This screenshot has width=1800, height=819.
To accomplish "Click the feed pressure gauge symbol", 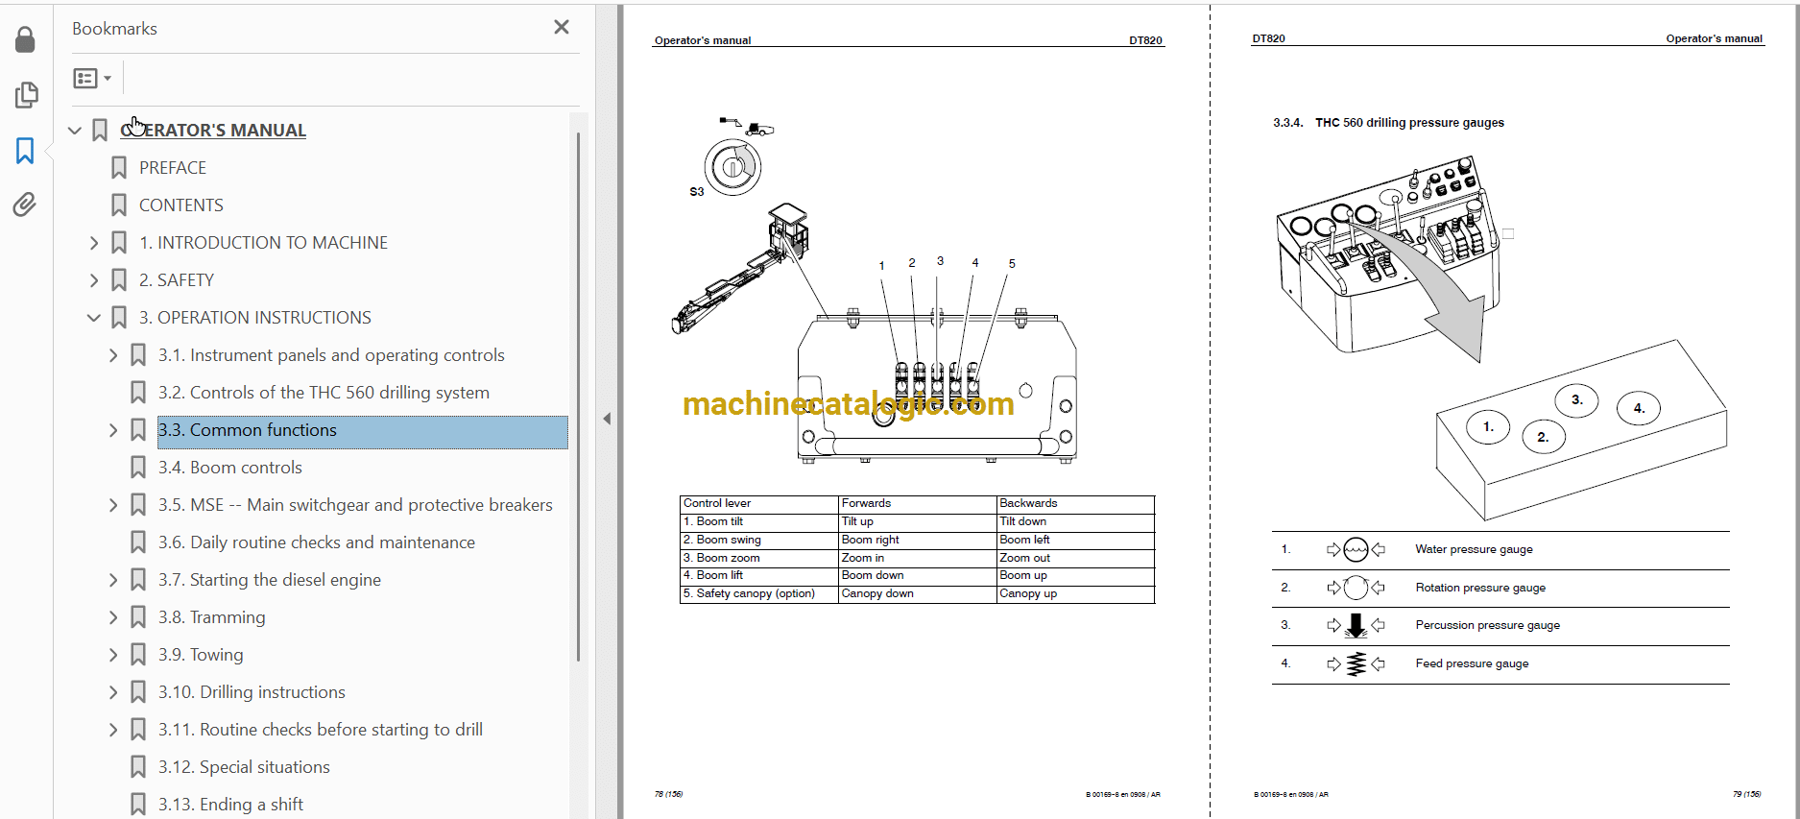I will pyautogui.click(x=1356, y=663).
